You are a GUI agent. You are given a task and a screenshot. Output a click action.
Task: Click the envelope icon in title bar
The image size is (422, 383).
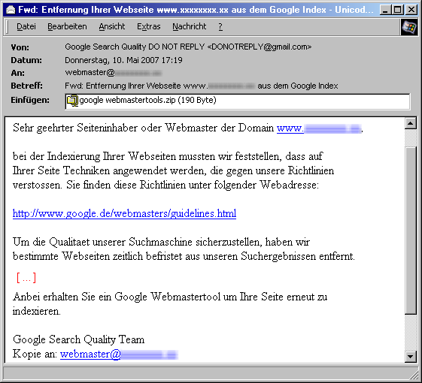11,10
